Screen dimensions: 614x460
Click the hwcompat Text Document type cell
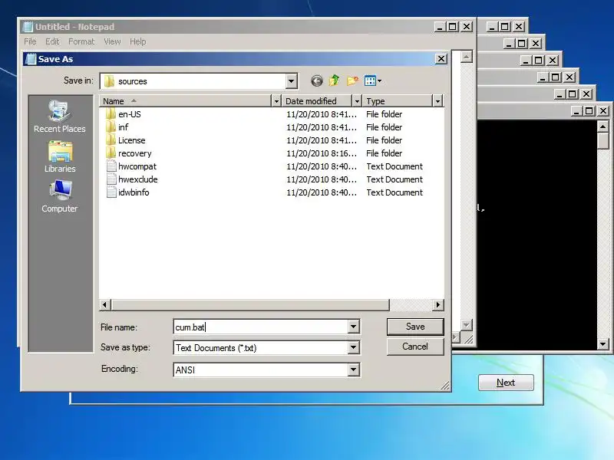click(x=394, y=166)
